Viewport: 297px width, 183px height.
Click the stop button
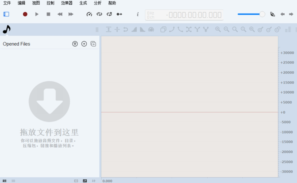pos(48,14)
